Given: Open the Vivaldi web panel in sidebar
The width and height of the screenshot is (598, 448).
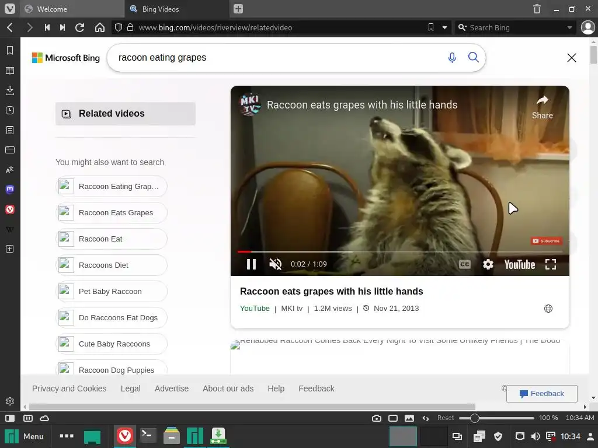Looking at the screenshot, I should [10, 209].
